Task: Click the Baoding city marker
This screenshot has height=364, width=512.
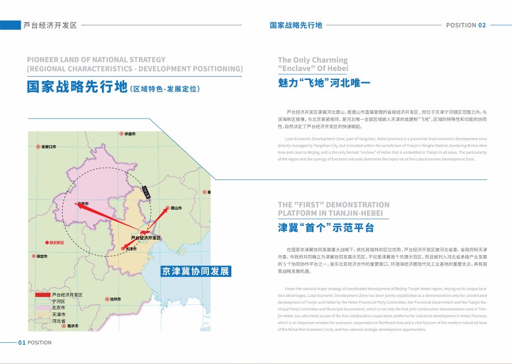Action: [34, 256]
